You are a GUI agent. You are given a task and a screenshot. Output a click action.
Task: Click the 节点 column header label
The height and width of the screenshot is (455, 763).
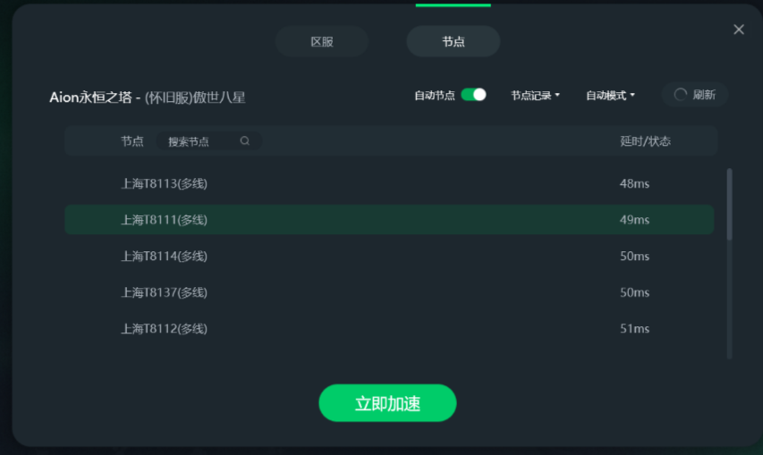tap(131, 141)
